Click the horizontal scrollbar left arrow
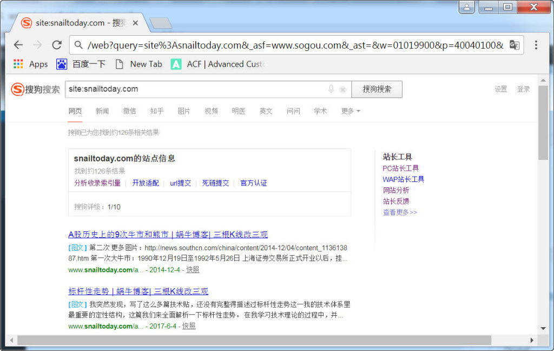The height and width of the screenshot is (351, 554). pyautogui.click(x=11, y=340)
